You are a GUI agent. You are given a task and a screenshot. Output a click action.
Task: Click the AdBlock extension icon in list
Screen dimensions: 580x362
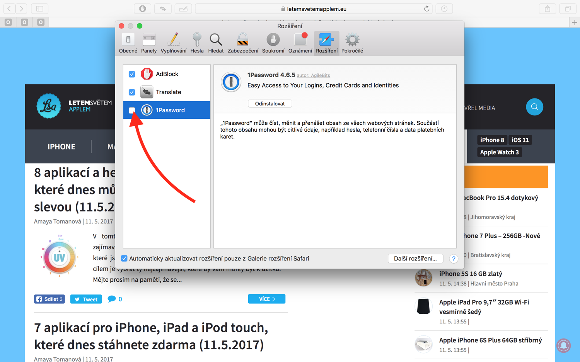(147, 74)
